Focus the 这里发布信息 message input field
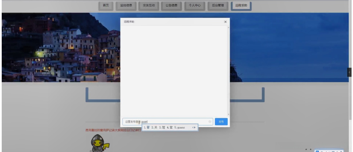This screenshot has height=152, width=353. point(168,122)
